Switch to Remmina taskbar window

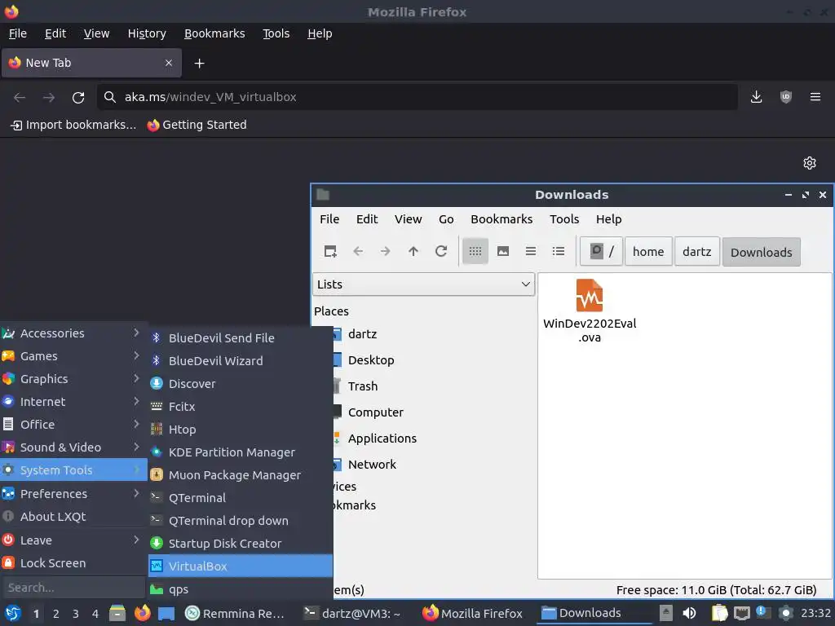point(235,613)
